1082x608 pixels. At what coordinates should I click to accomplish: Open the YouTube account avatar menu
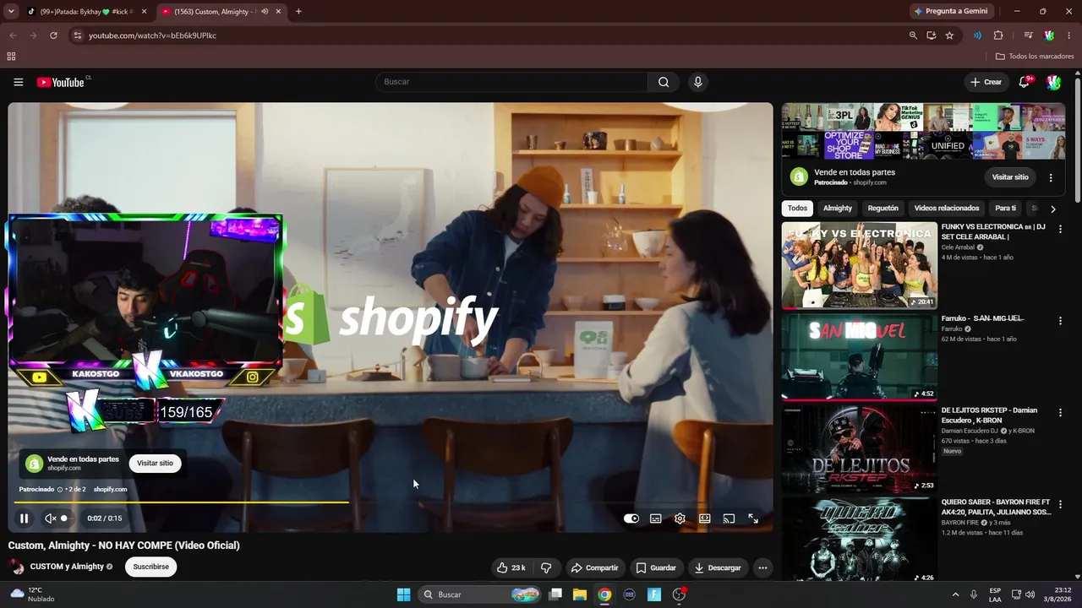(1053, 82)
